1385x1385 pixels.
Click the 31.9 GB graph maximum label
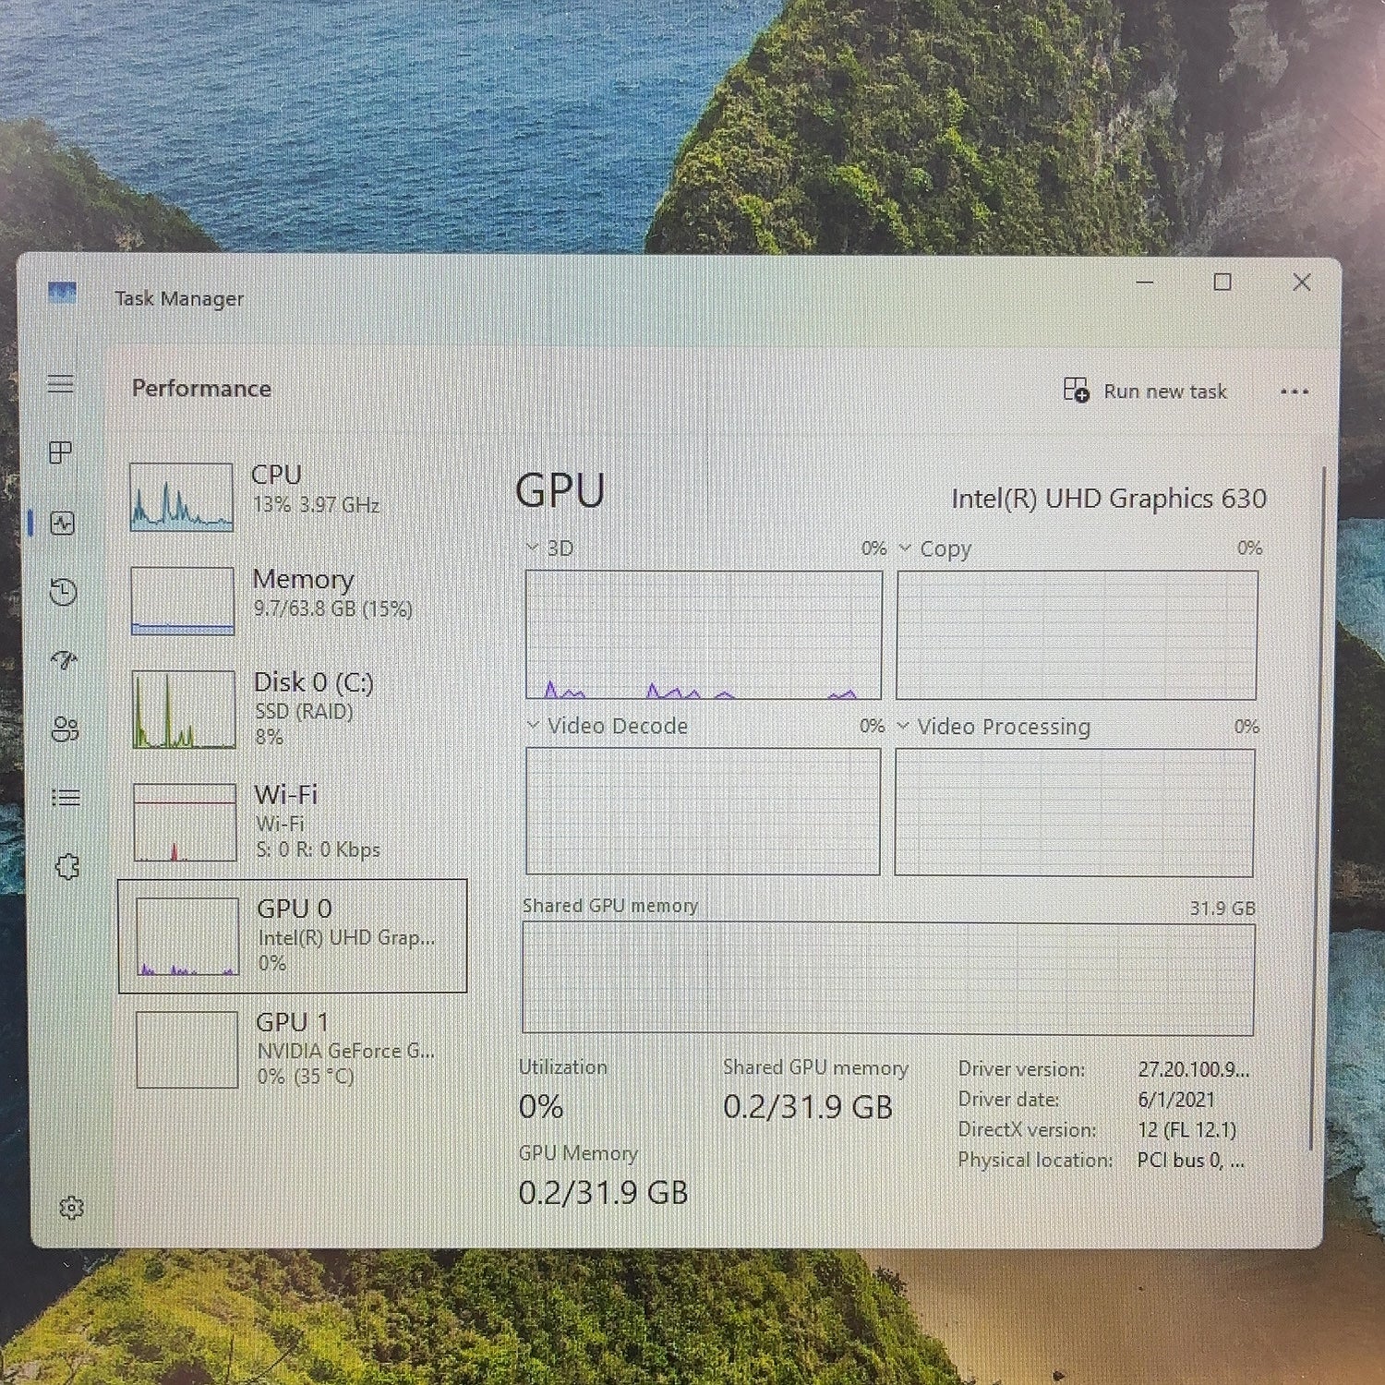click(x=1222, y=909)
